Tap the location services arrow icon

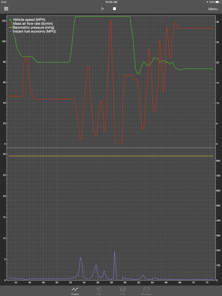[x=207, y=2]
